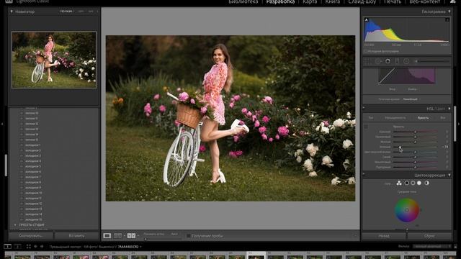Expand the ПРЕСЕТЫ СТУДИЯ preset group
The image size is (461, 259).
(x=15, y=225)
